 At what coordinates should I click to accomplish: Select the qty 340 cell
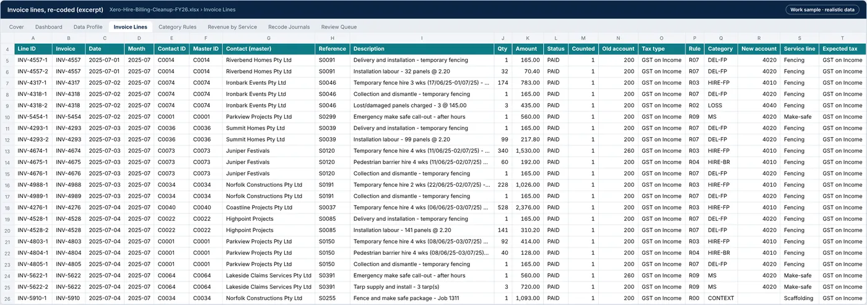(503, 151)
